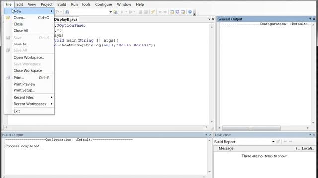Close the Task View panel
Viewport: 318px width, 178px height.
click(314, 134)
